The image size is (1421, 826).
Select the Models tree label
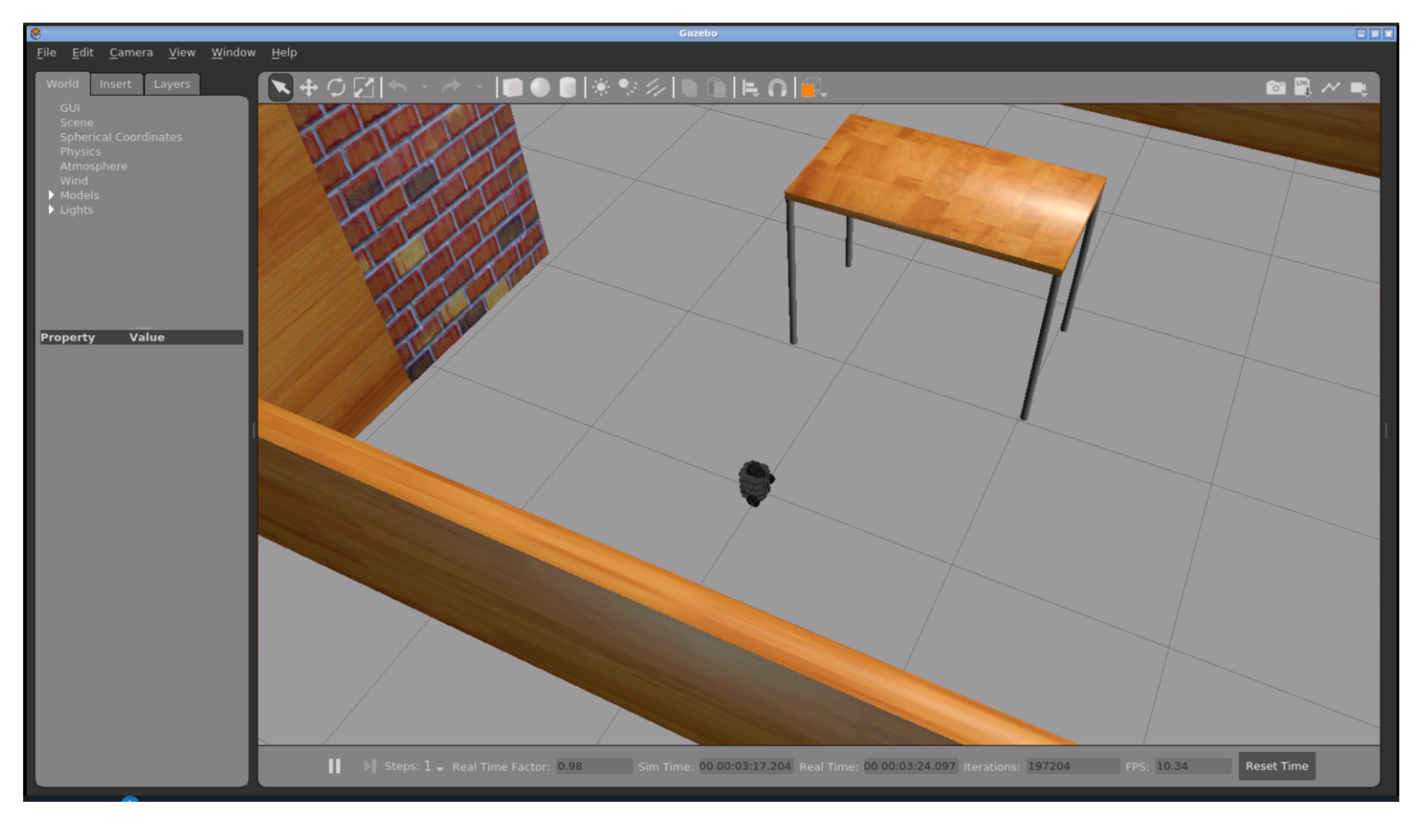79,195
